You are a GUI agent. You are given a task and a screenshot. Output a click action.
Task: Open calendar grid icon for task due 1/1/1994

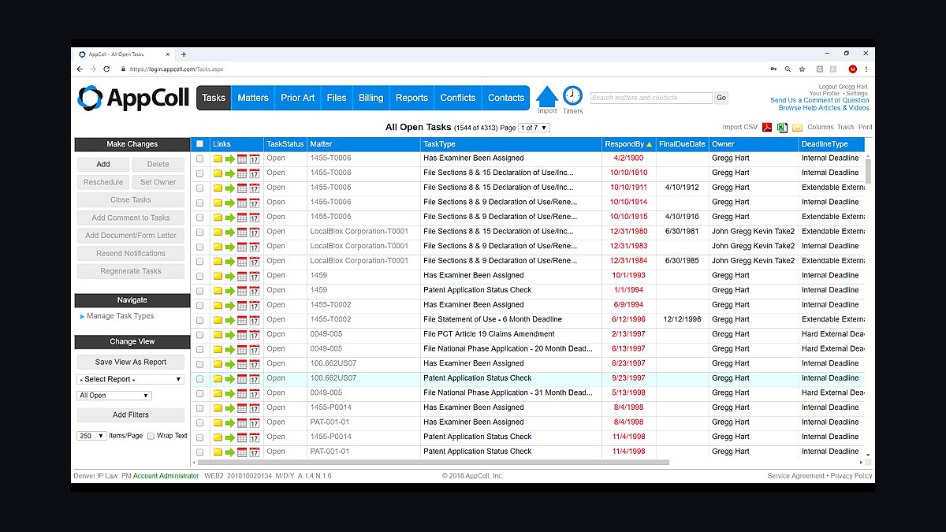coord(242,291)
